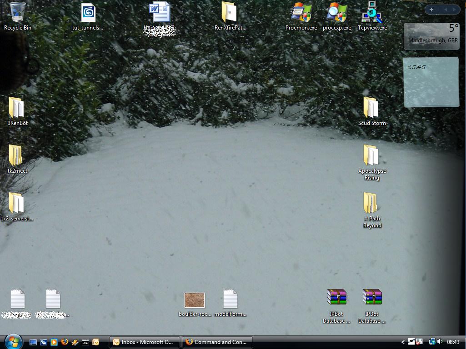Click Show Desktop in Quick Launch
This screenshot has width=466, height=349.
(x=33, y=342)
